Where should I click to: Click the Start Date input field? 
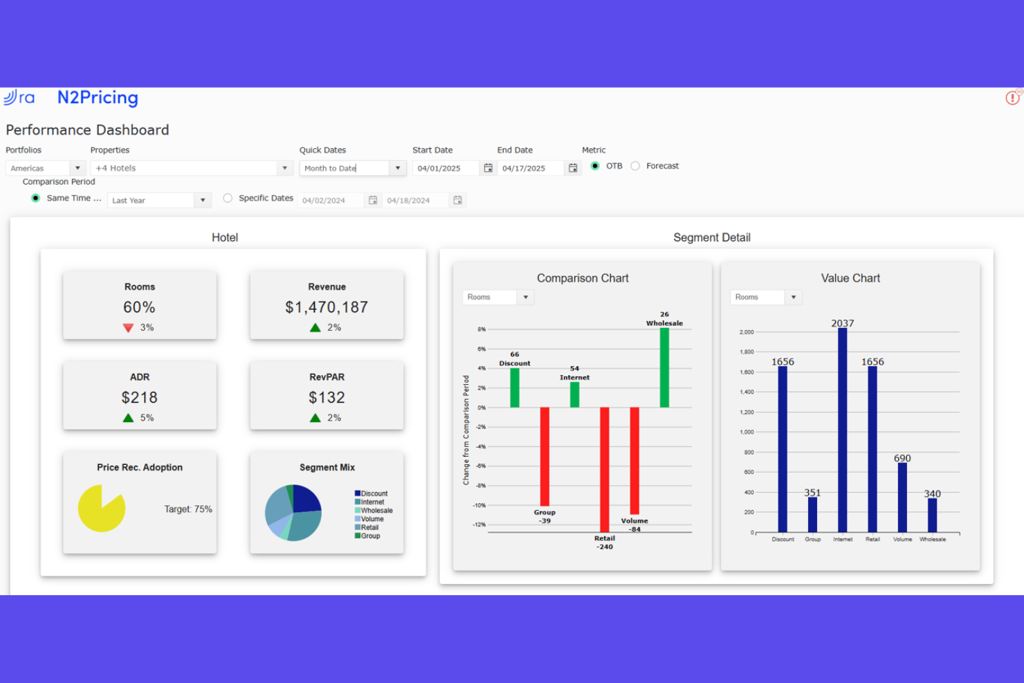446,167
